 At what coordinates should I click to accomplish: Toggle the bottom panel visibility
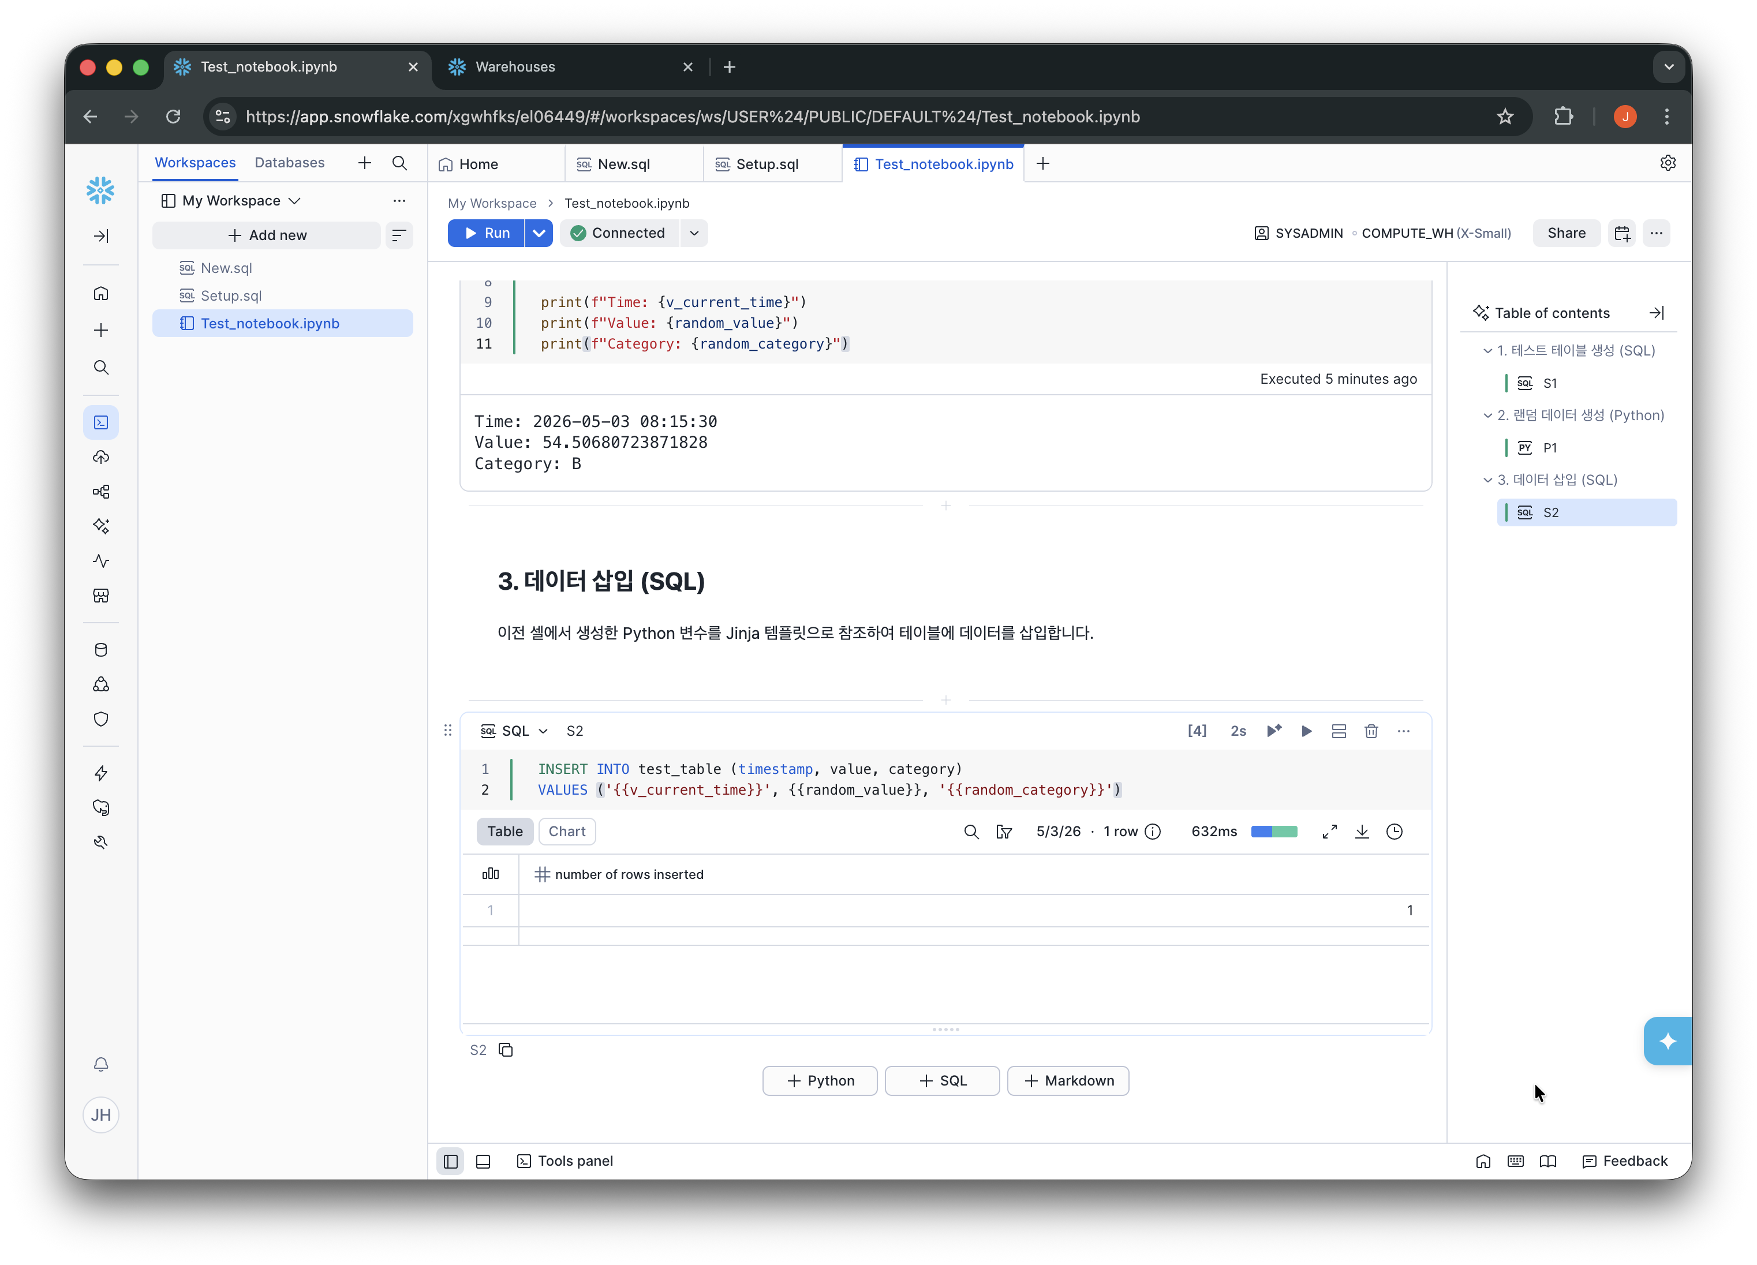tap(484, 1161)
